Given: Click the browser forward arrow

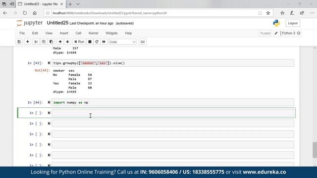Looking at the screenshot, I should point(15,13).
